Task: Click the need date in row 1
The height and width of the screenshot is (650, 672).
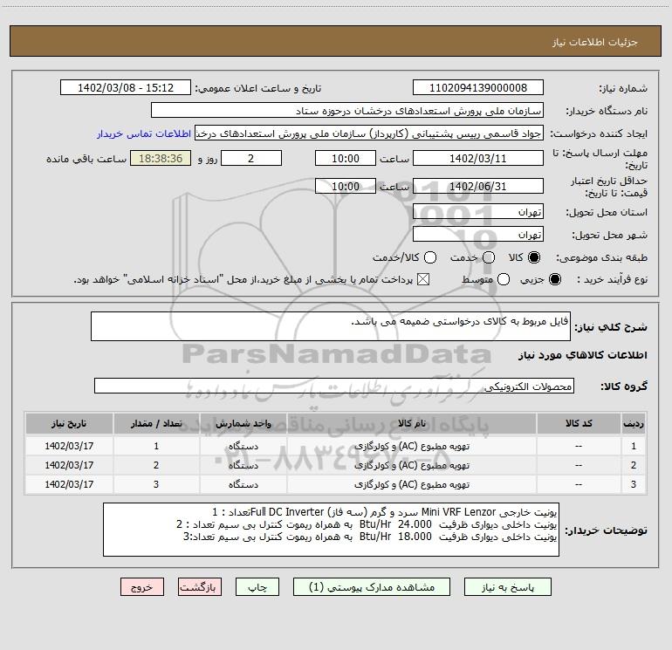Action: click(x=69, y=446)
